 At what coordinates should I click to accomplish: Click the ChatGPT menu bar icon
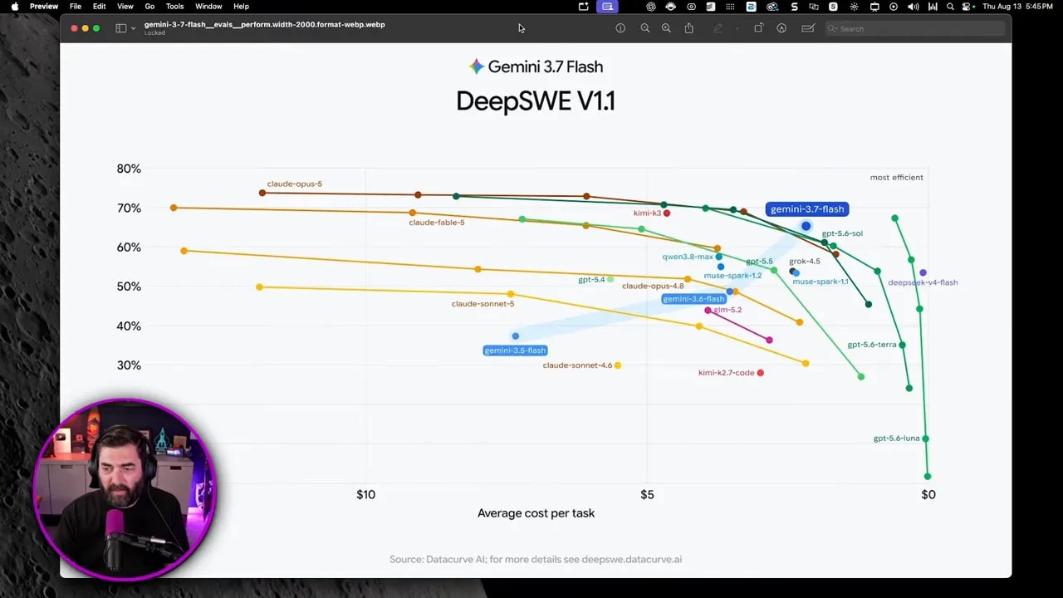650,7
